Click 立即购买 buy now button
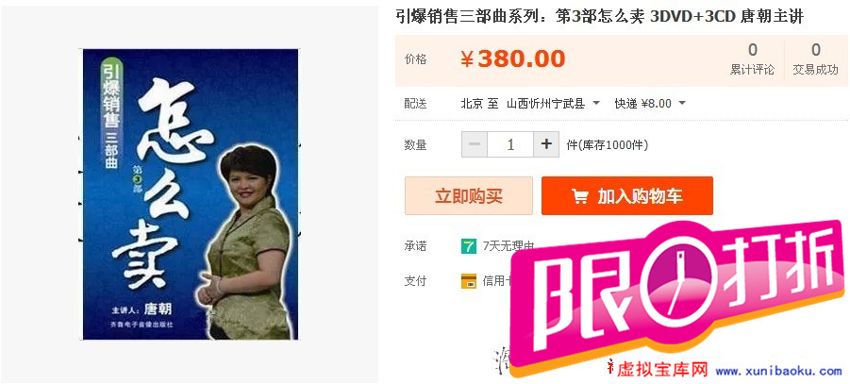The image size is (850, 384). click(x=468, y=196)
